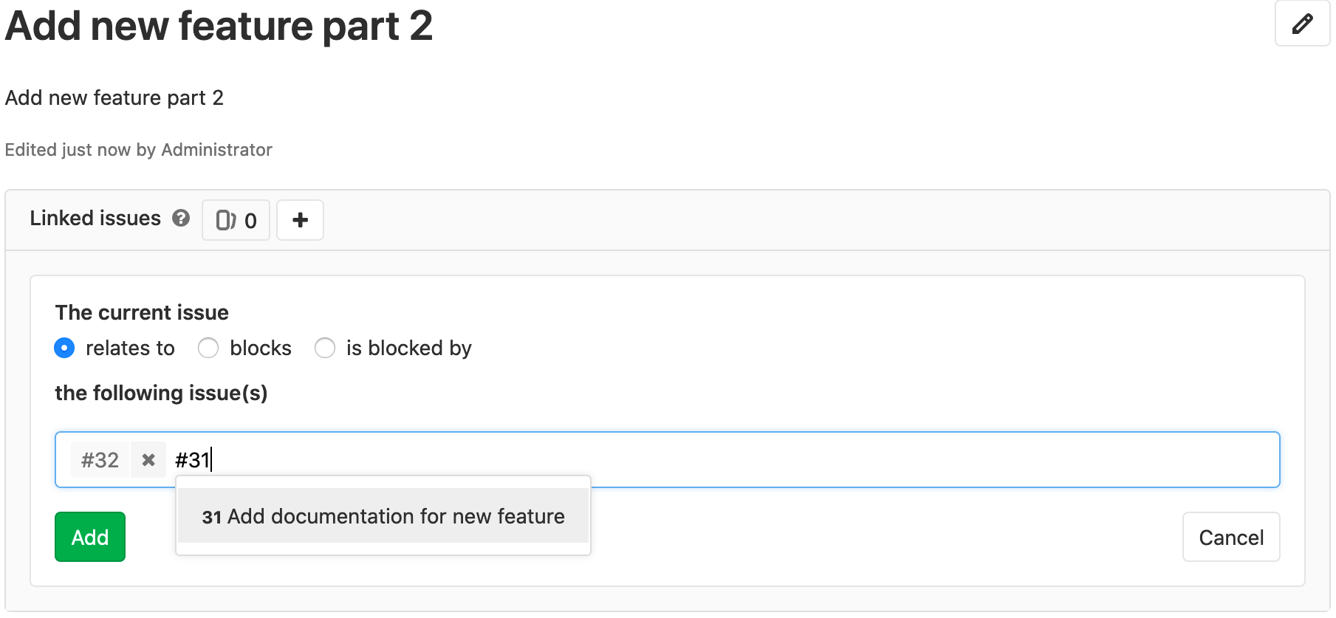Viewport: 1336px width, 618px height.
Task: Click the #32 token pill in the field
Action: coord(100,459)
